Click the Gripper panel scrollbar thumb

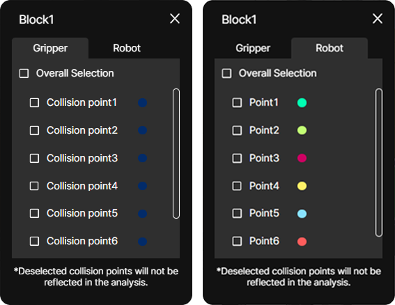pos(176,153)
